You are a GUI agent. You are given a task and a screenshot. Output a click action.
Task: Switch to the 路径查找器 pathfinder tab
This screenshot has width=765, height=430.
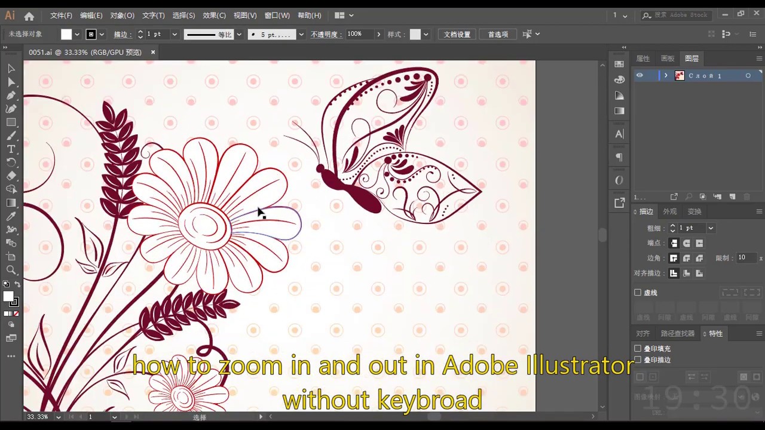tap(678, 334)
